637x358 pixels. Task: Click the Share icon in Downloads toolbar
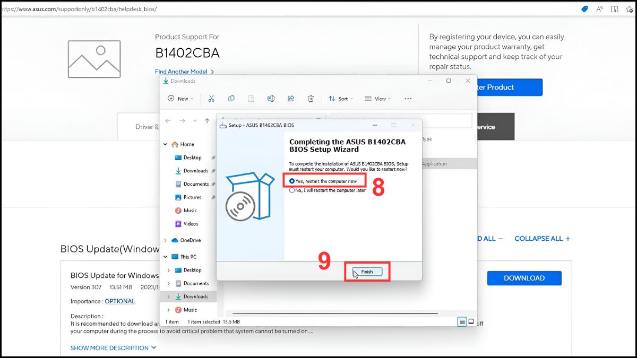pos(291,99)
